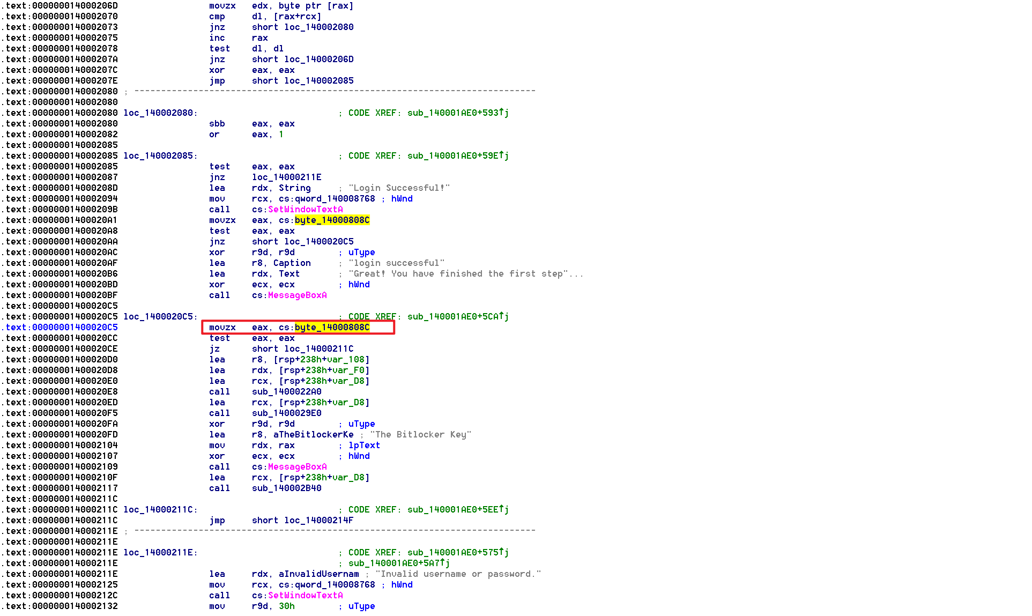Click aTheBitlockerKe string reference
Screen dimensions: 1032x616
313,434
